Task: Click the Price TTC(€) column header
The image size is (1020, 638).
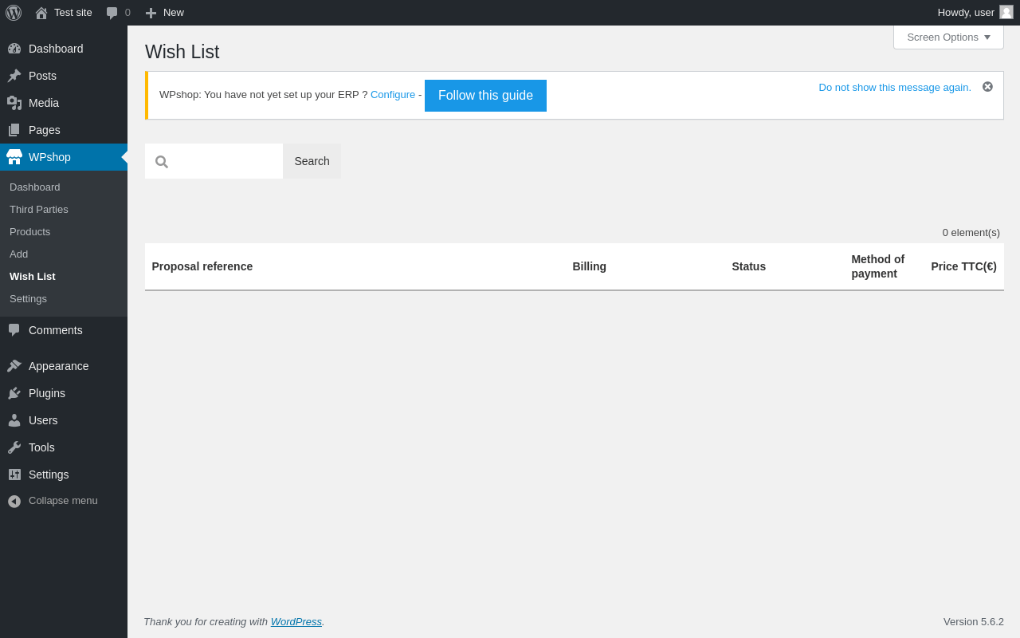Action: 964,266
